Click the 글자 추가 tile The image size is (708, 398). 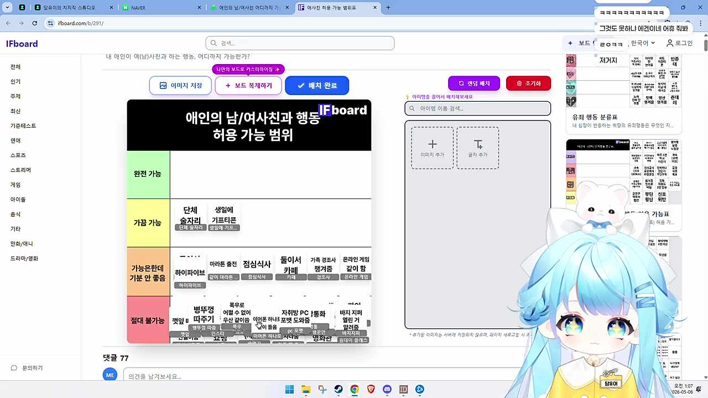(478, 148)
